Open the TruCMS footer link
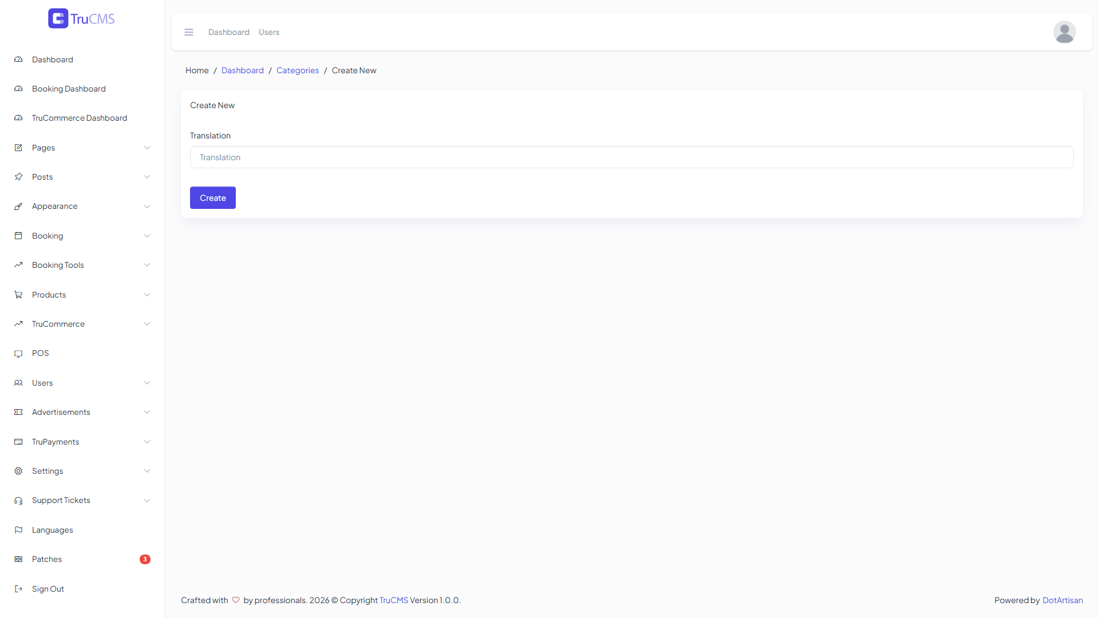Viewport: 1099px width, 618px height. [x=394, y=600]
